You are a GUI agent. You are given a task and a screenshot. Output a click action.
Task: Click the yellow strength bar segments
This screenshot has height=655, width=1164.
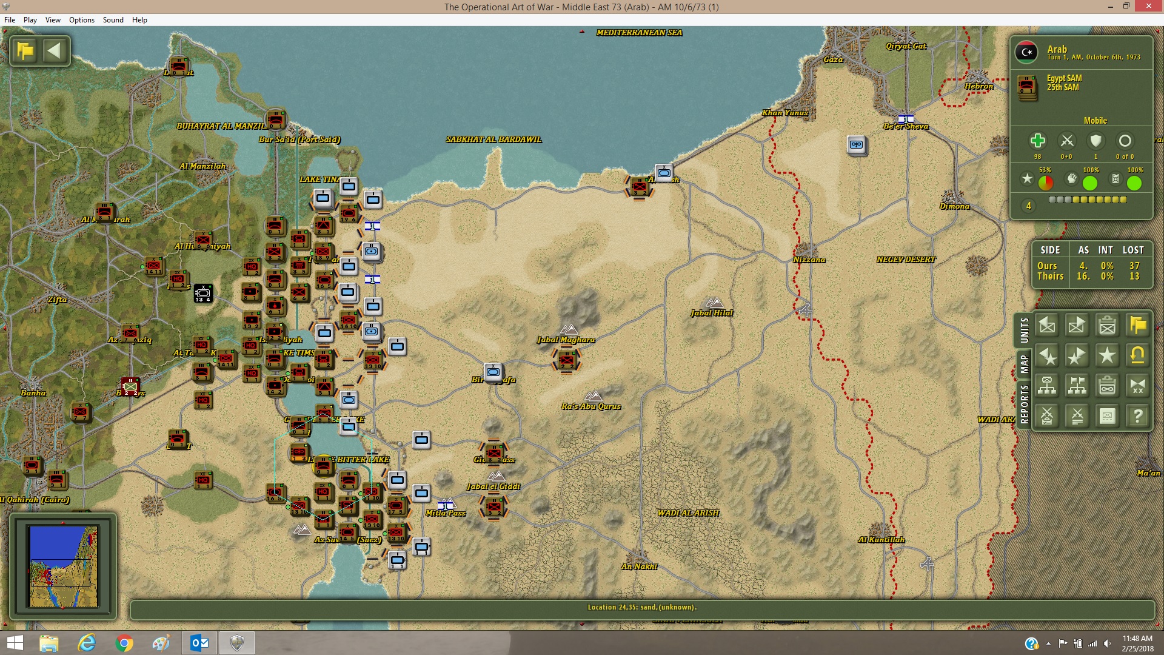tap(1088, 200)
